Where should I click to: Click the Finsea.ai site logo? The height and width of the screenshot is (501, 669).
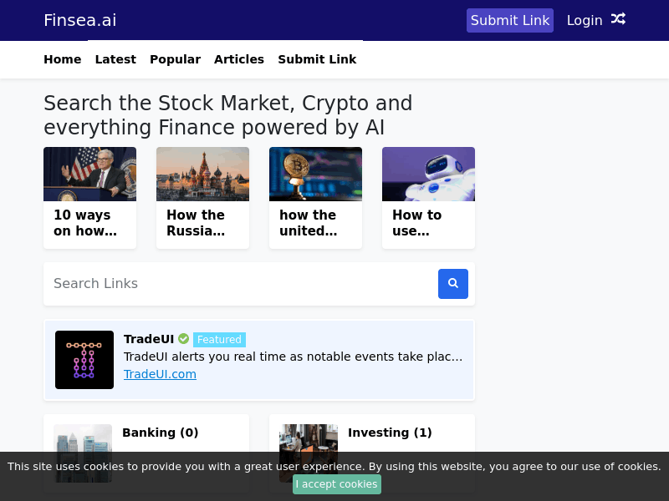pyautogui.click(x=80, y=20)
